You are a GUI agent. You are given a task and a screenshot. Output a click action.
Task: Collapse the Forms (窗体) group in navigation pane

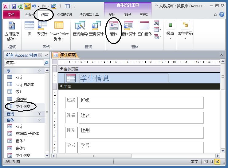[x=39, y=120]
